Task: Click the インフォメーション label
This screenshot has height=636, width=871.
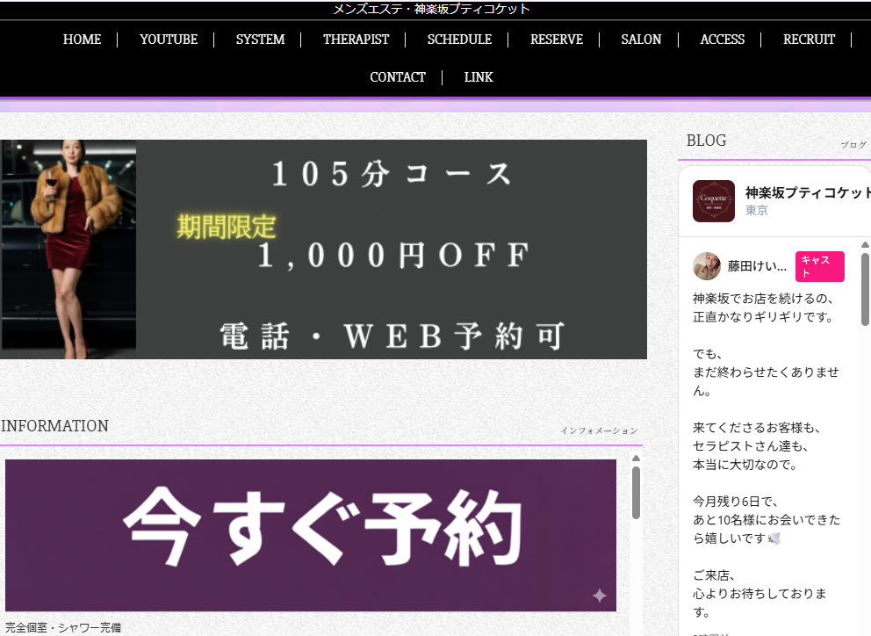Action: [599, 430]
